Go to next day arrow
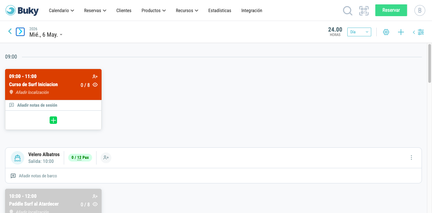432x213 pixels. click(20, 32)
